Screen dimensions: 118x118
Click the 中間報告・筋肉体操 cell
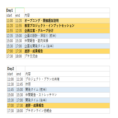pyautogui.click(x=67, y=41)
